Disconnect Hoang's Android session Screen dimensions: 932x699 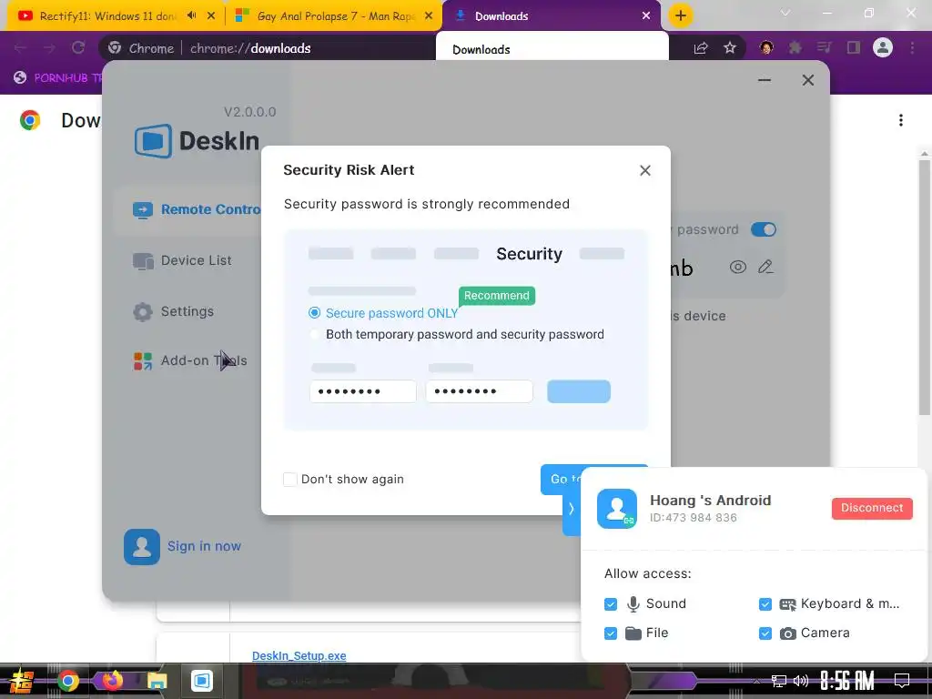click(872, 508)
